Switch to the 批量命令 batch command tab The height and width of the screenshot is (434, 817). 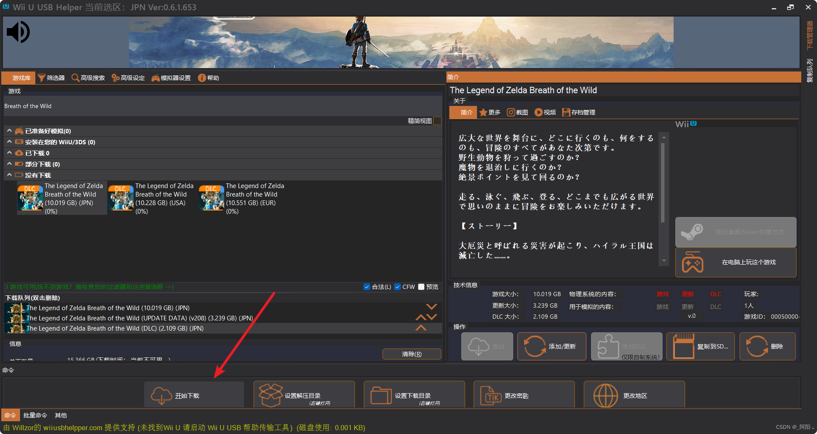35,415
